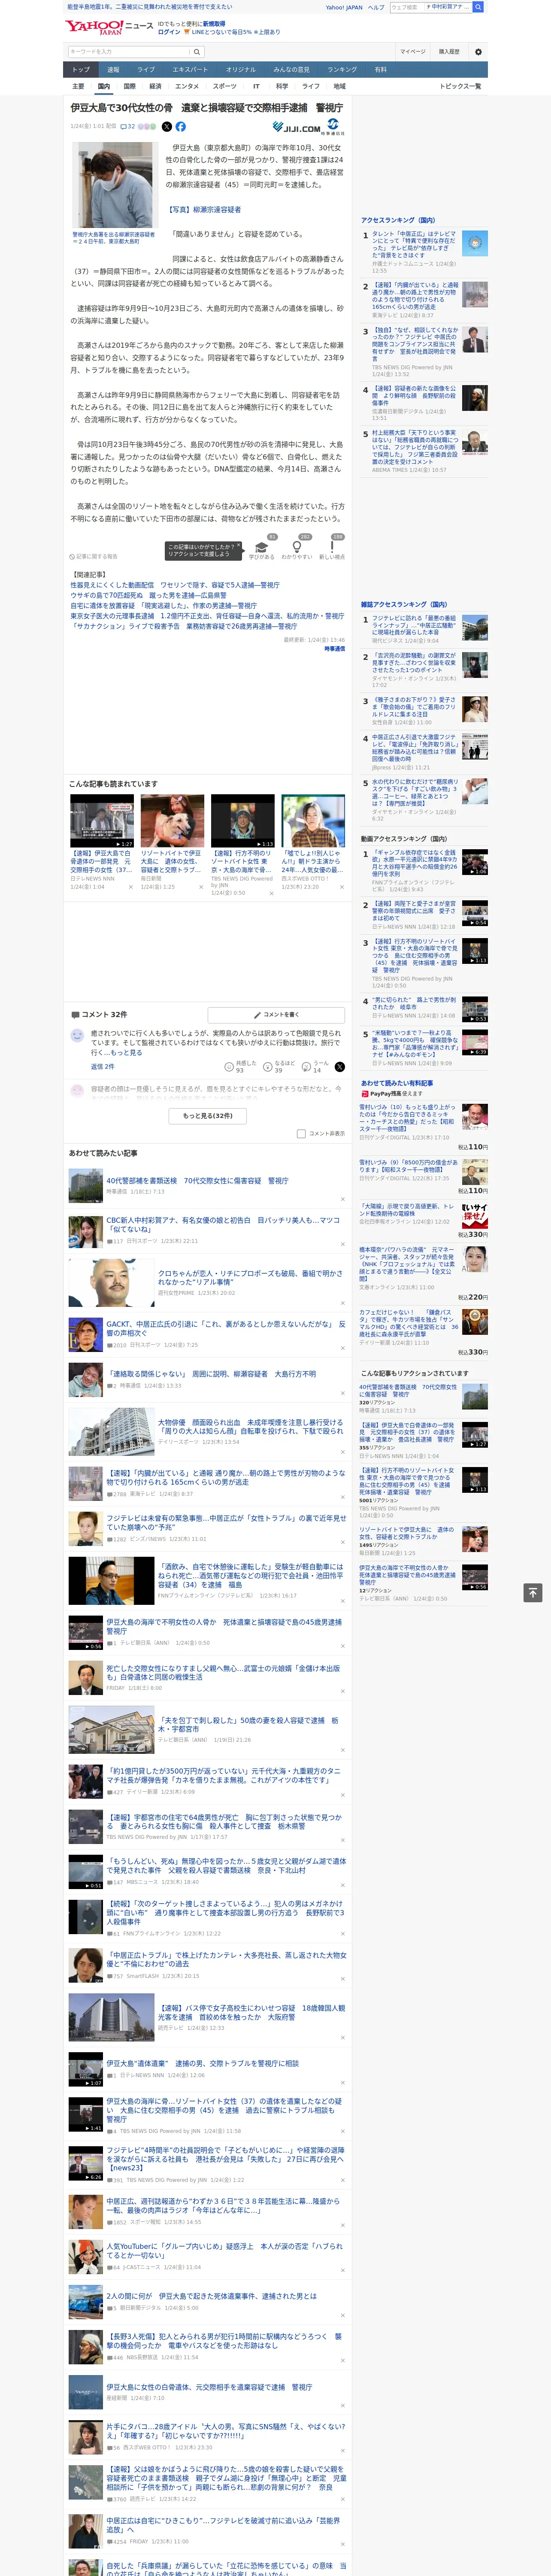Toggle the コメント非表示 checkbox
Image resolution: width=551 pixels, height=2576 pixels.
[301, 1134]
